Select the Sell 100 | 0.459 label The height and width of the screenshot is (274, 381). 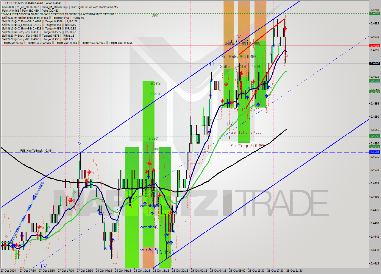click(246, 110)
